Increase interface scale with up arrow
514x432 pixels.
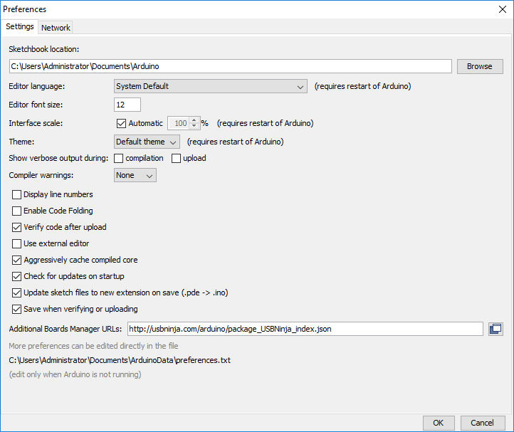[194, 120]
